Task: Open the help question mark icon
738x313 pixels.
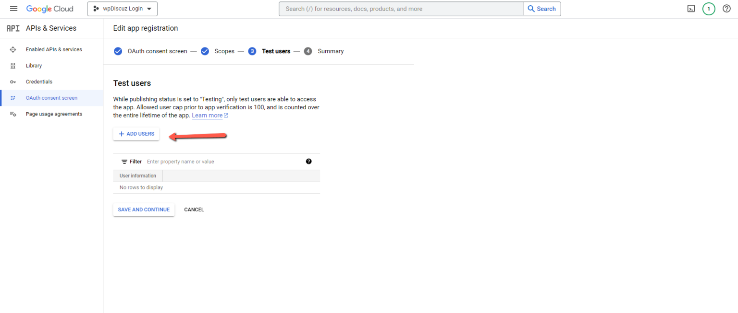Action: click(x=726, y=9)
